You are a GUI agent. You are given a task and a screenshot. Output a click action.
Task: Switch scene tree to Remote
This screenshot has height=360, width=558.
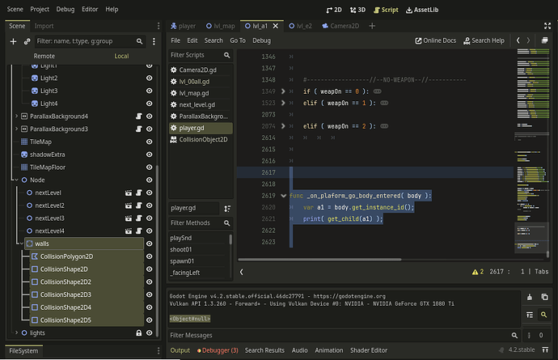(x=44, y=56)
